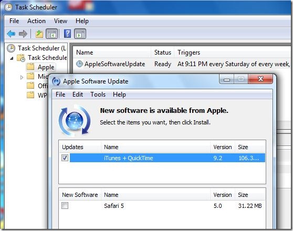
Task: Click the Ready status cell
Action: click(163, 64)
